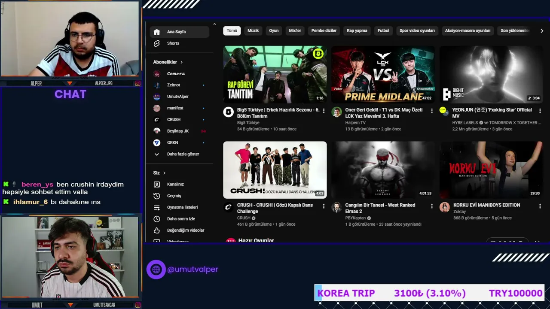Click Zoktay channel name under KORKU EVİ
Image resolution: width=550 pixels, height=309 pixels.
point(460,212)
